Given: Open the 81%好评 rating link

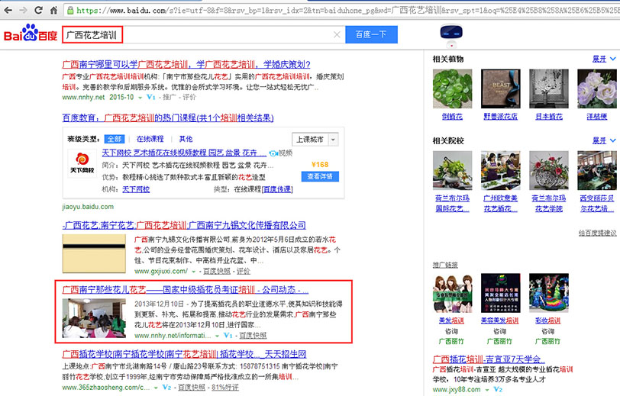Looking at the screenshot, I should 225,388.
